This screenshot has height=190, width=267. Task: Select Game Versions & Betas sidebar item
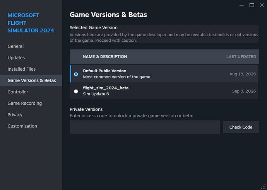point(31,80)
